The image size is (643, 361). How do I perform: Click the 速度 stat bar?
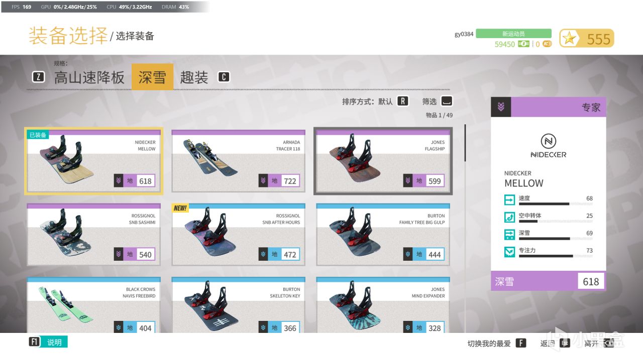pos(556,204)
